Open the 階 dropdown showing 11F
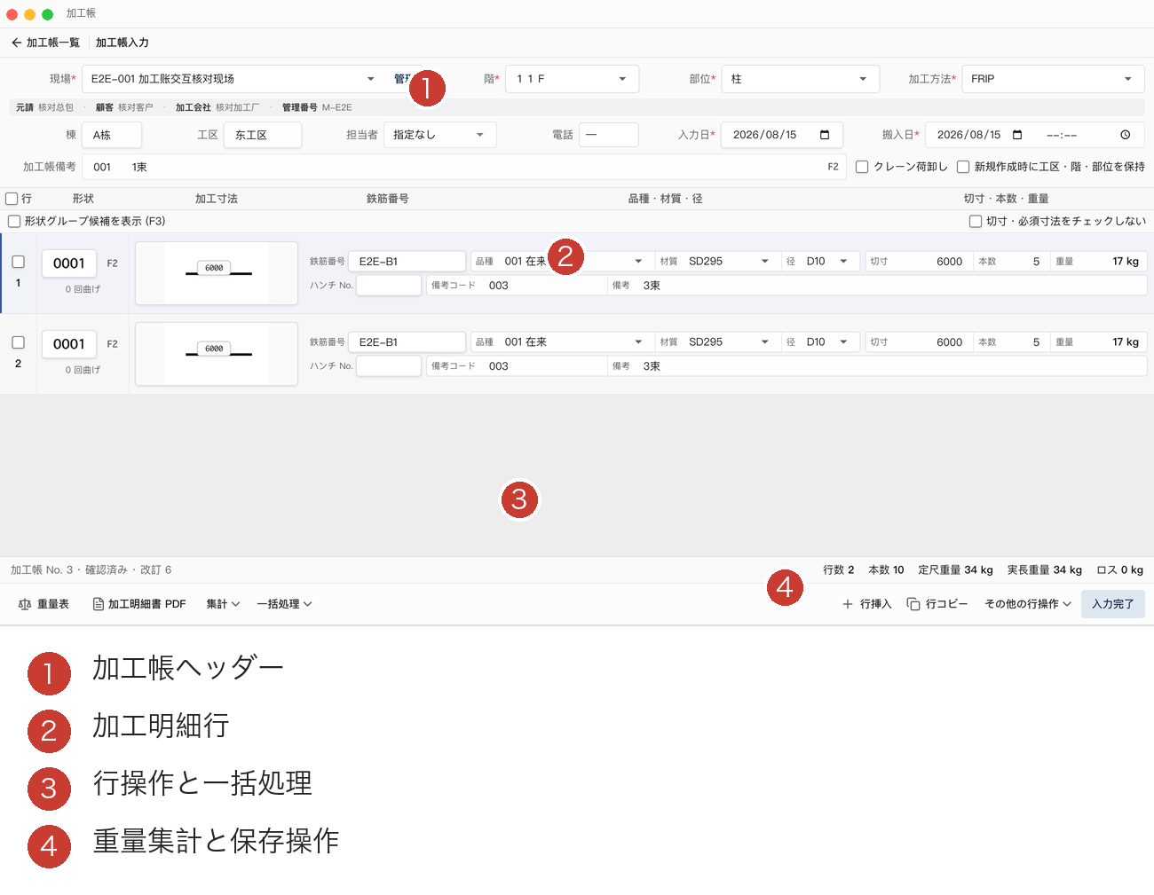Viewport: 1154px width, 895px height. coord(572,79)
